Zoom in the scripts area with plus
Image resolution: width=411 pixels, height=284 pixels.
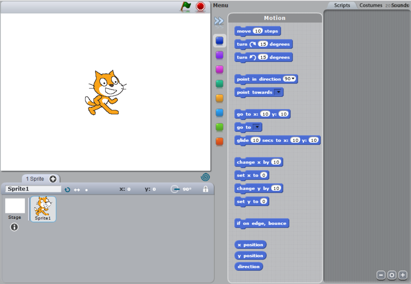(x=403, y=275)
